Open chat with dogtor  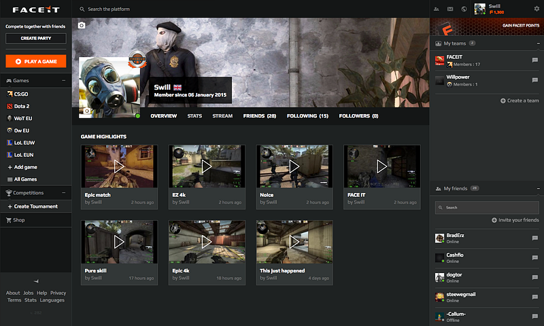click(535, 278)
